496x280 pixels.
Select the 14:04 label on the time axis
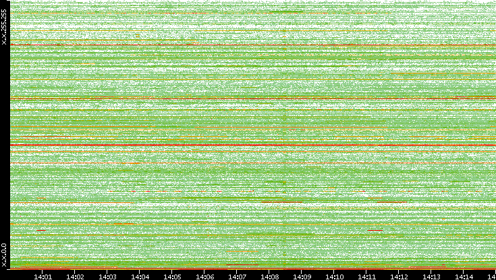[x=140, y=277]
